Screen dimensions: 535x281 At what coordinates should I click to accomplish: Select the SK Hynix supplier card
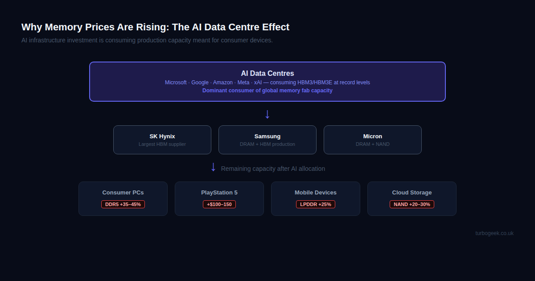point(162,140)
